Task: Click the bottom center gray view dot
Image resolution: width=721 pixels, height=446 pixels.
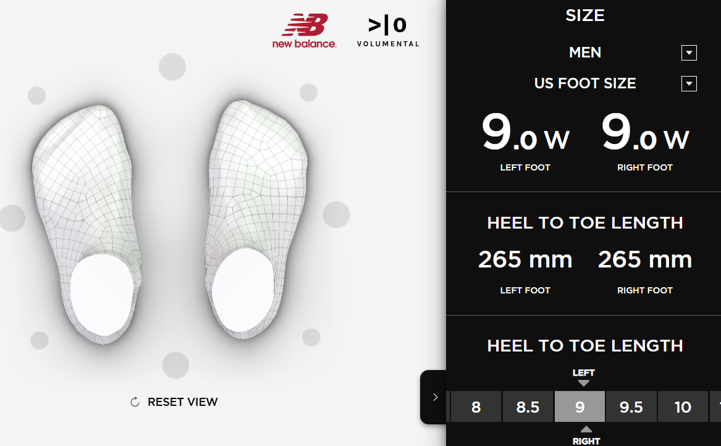Action: click(175, 366)
